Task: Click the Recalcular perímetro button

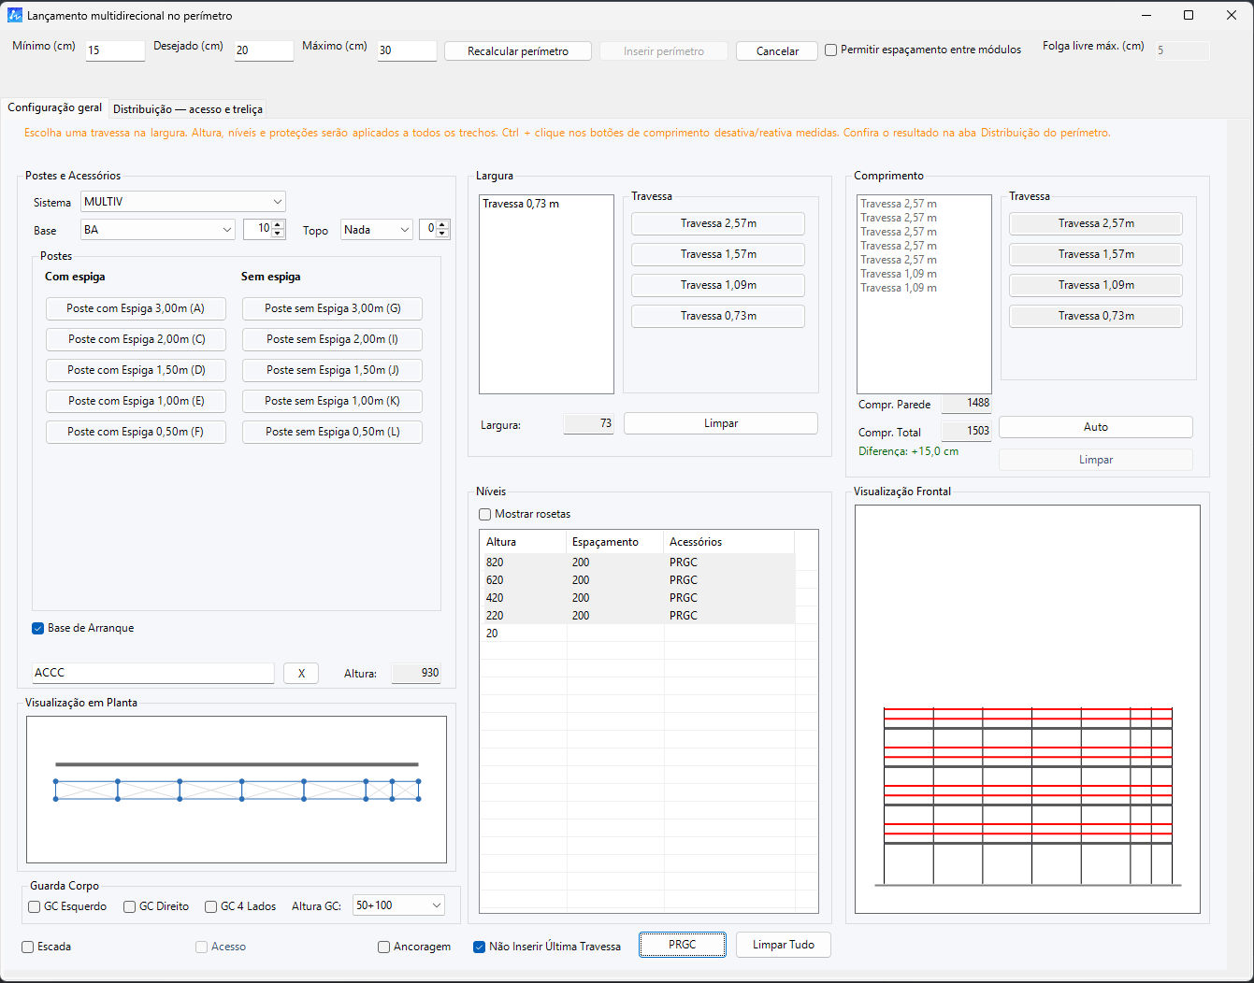Action: tap(518, 51)
